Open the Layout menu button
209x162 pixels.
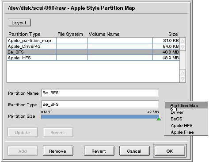pos(19,23)
